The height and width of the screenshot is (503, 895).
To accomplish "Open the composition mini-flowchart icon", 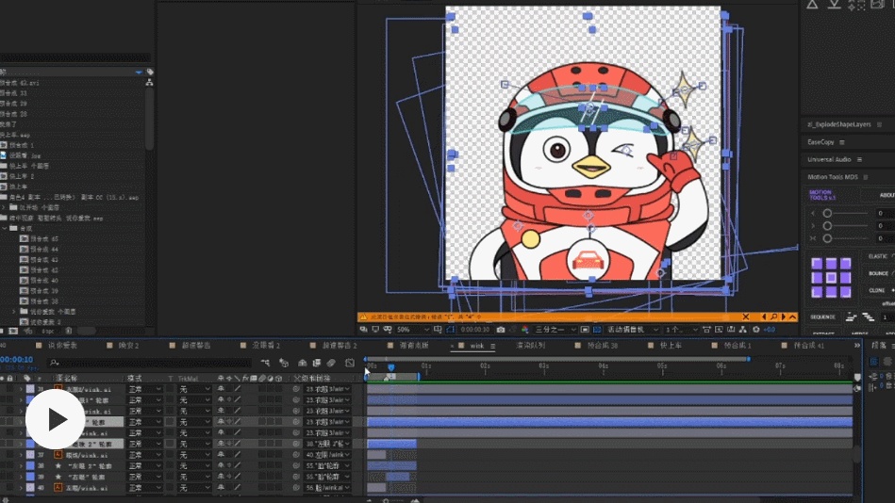I will click(x=265, y=363).
